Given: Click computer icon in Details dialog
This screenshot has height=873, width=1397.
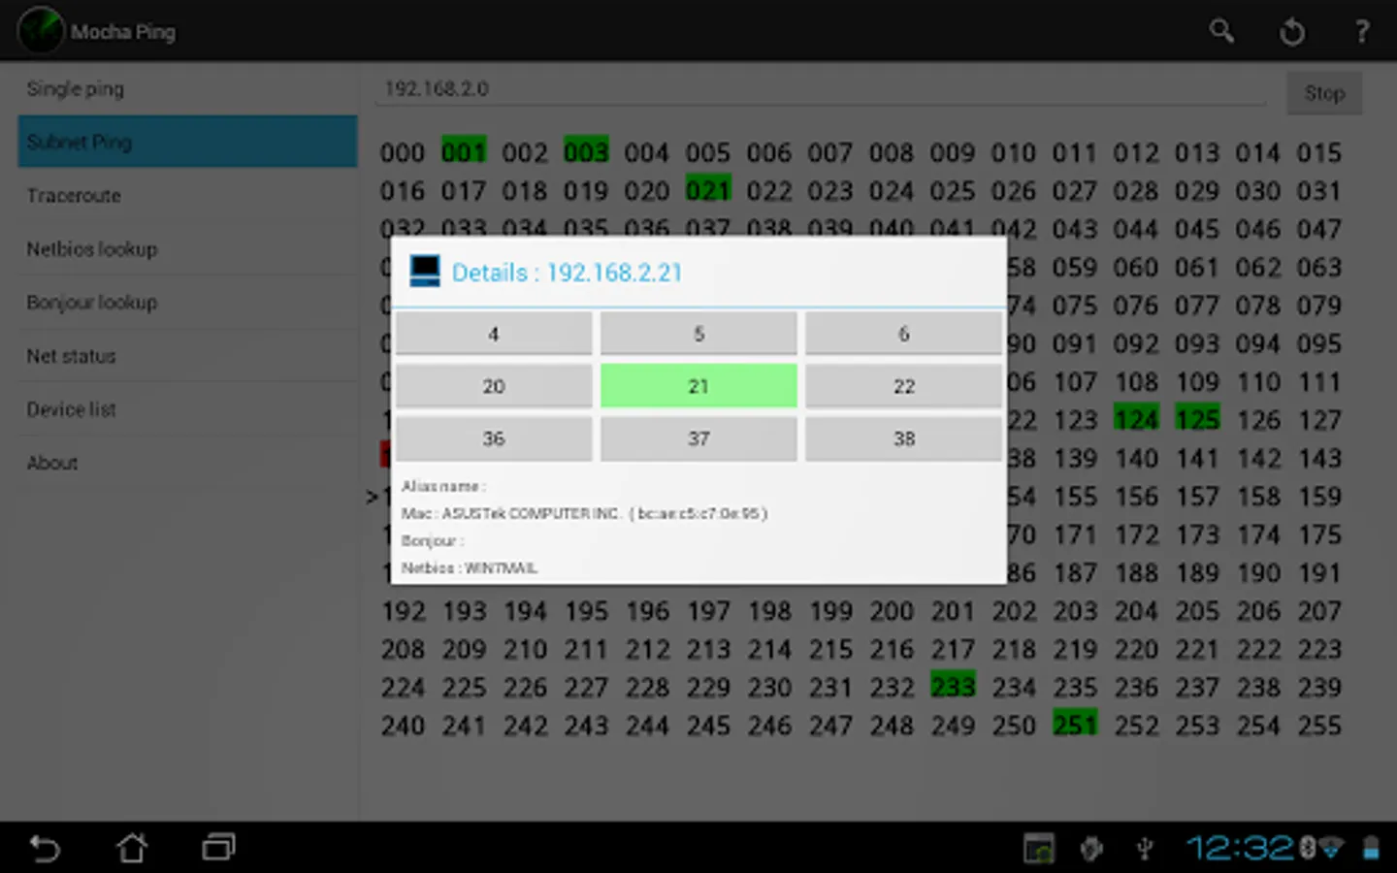Looking at the screenshot, I should point(425,272).
